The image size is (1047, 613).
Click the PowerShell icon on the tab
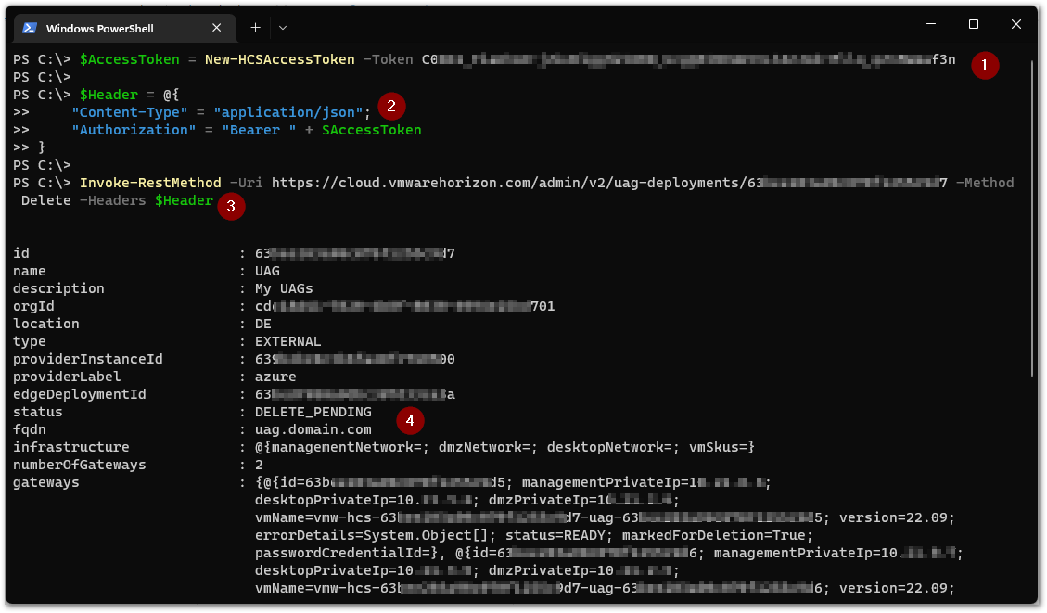[30, 28]
